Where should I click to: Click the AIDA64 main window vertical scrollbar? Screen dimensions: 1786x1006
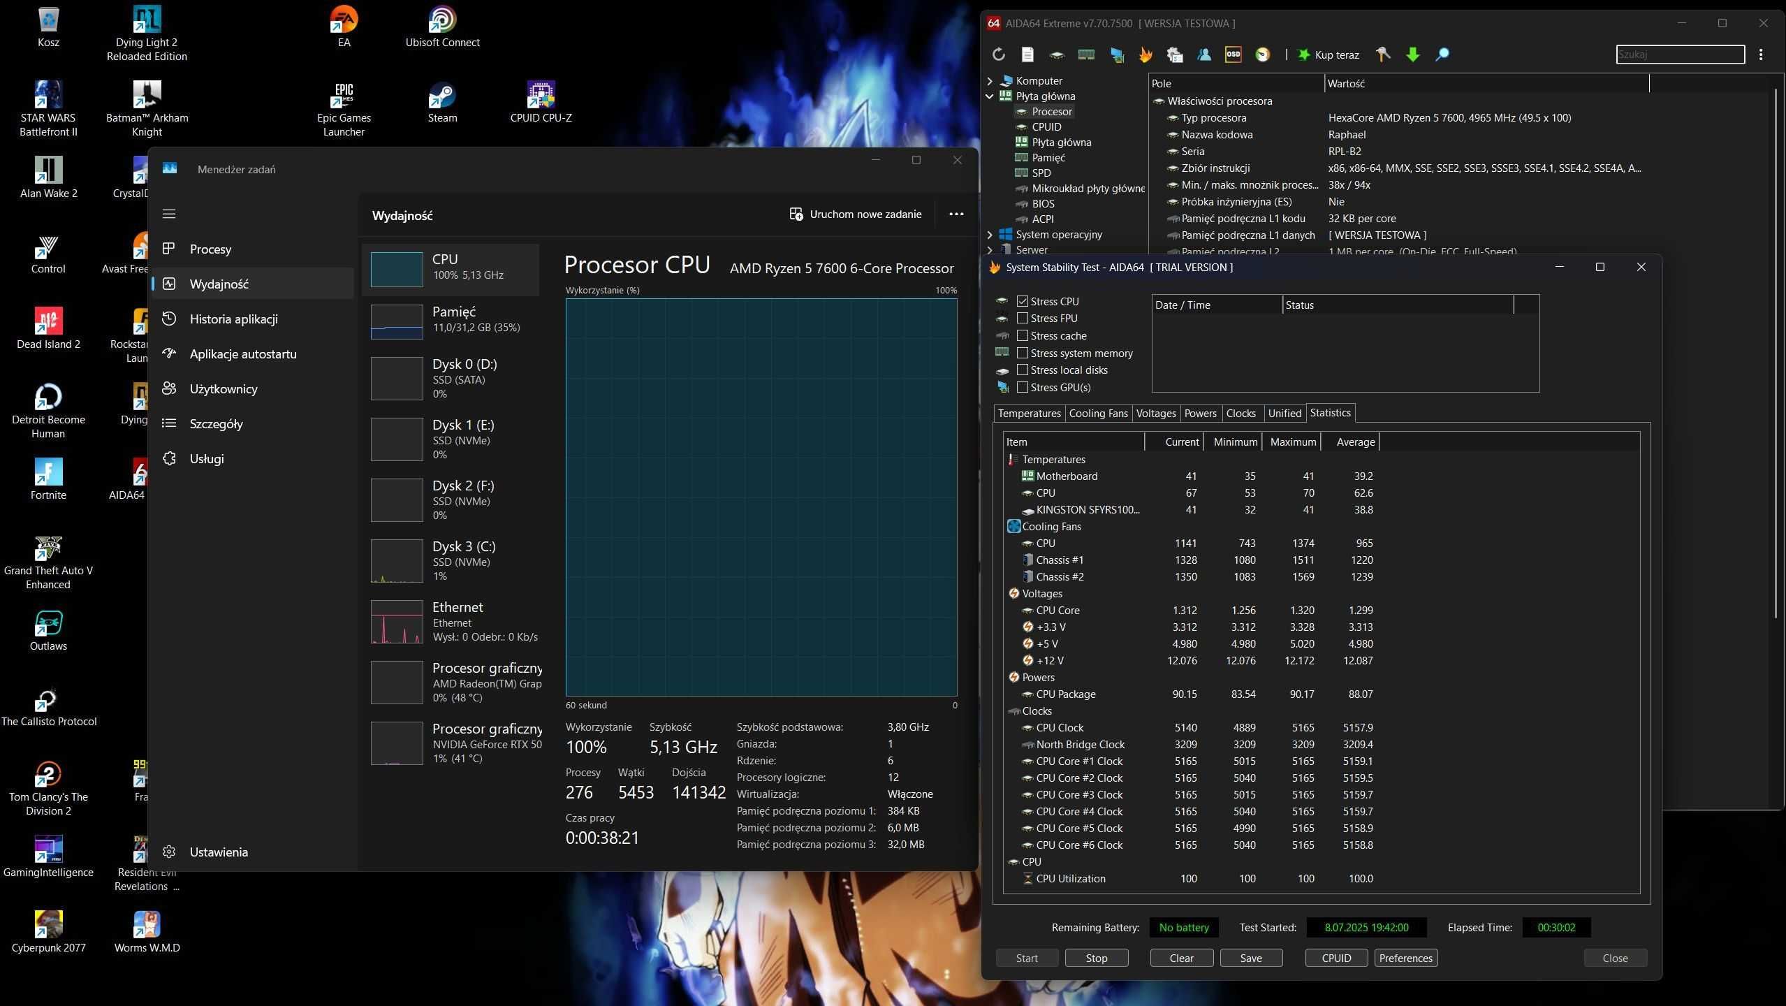(1776, 352)
